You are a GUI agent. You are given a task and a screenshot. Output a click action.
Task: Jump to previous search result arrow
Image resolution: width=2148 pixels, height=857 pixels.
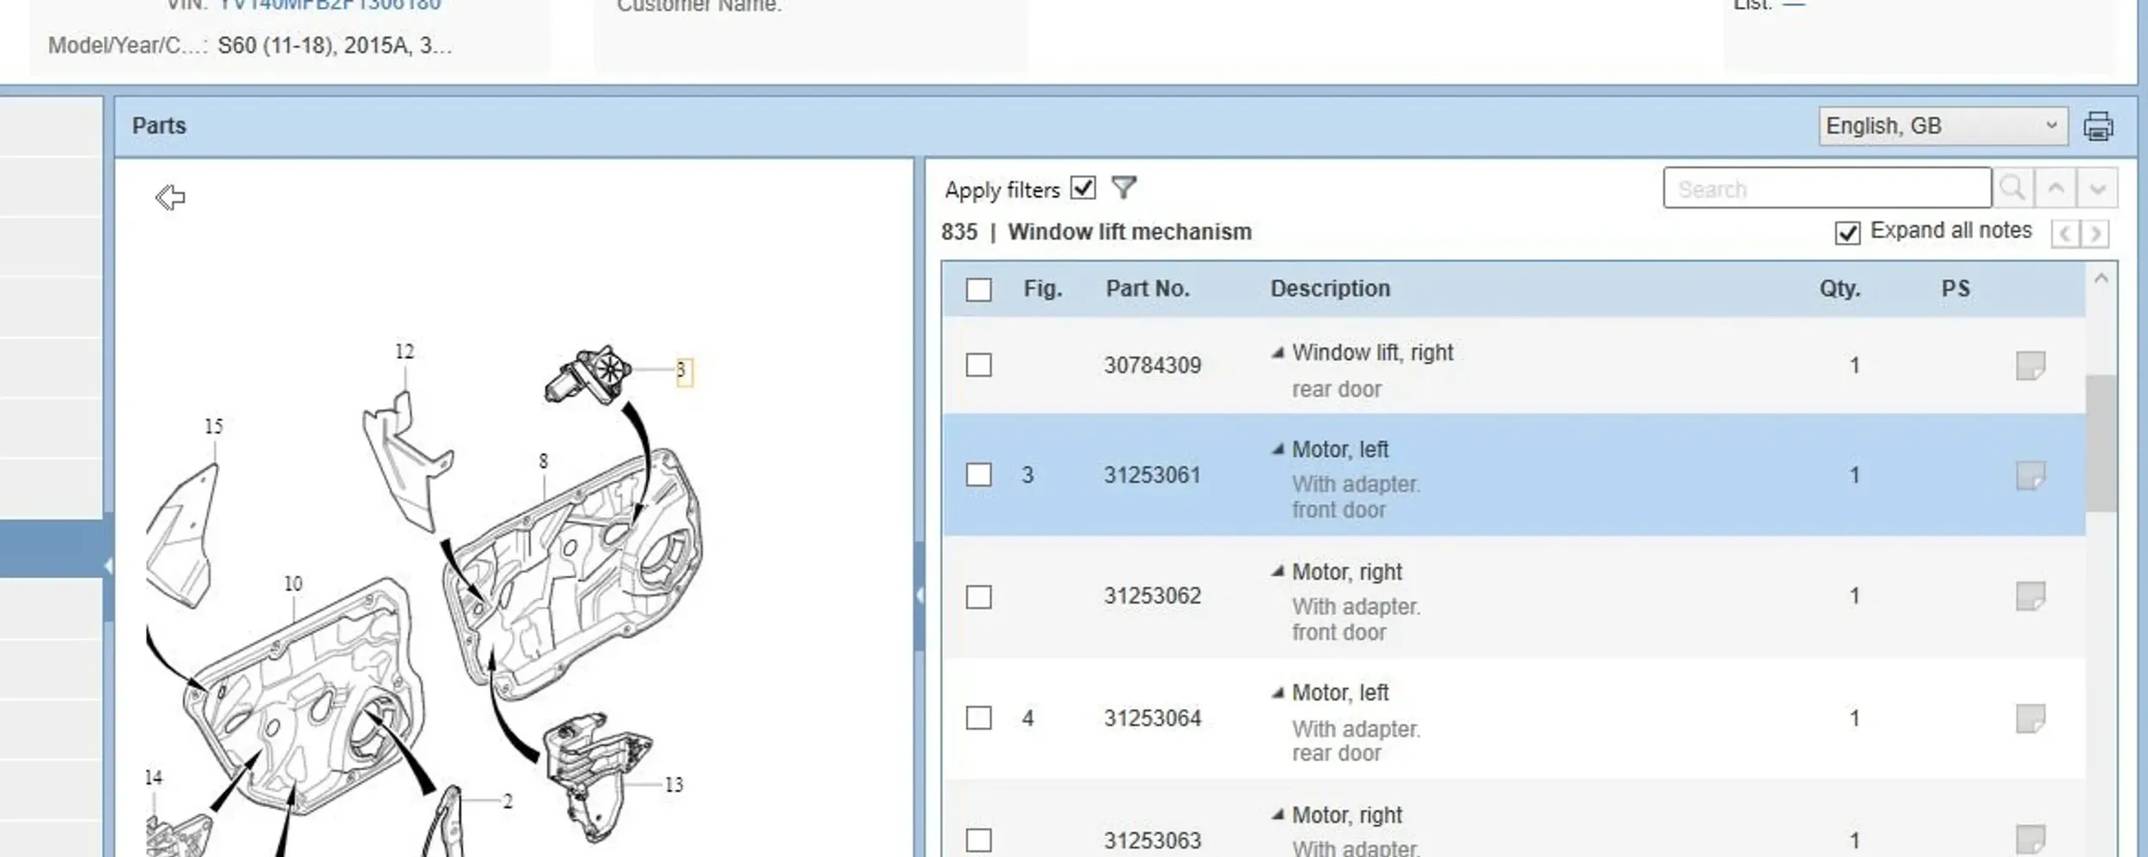click(x=2055, y=188)
